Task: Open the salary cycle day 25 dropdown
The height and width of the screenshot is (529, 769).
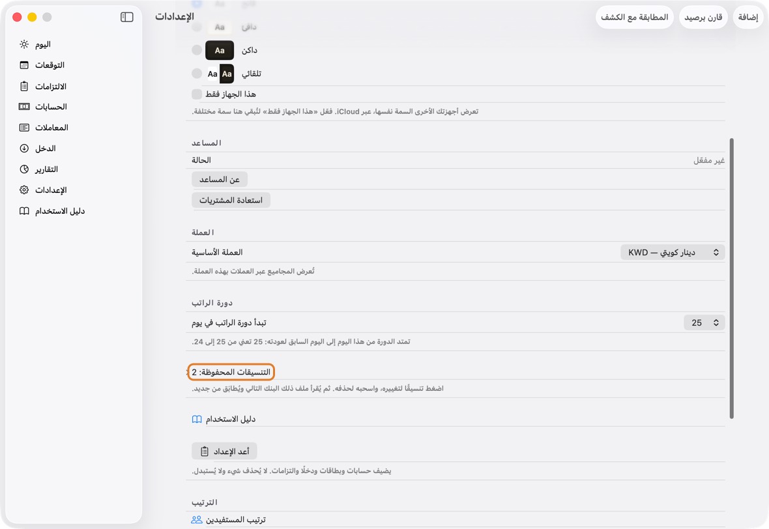Action: (x=704, y=322)
